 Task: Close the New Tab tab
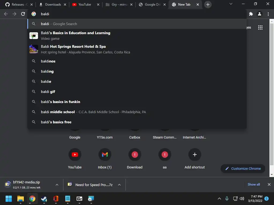pyautogui.click(x=198, y=5)
